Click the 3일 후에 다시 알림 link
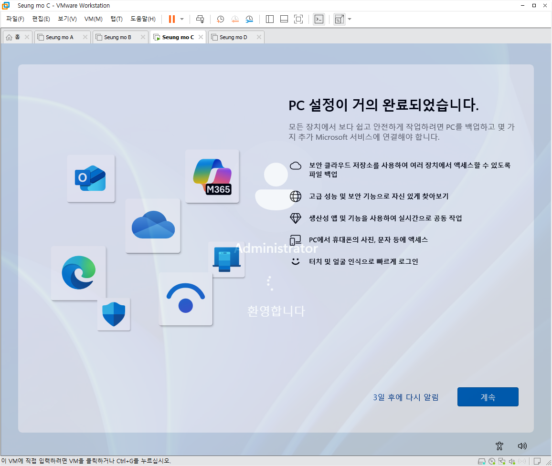 tap(405, 397)
